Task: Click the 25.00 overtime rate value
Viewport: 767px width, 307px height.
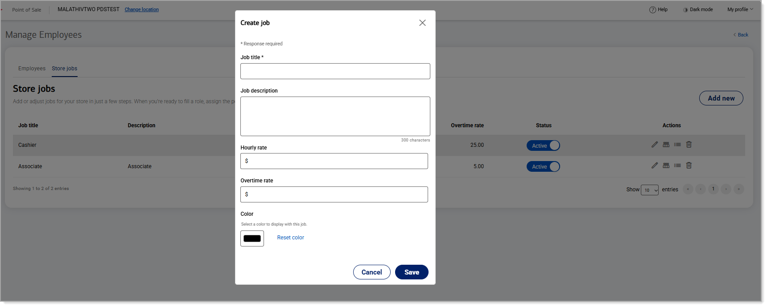Action: coord(477,145)
